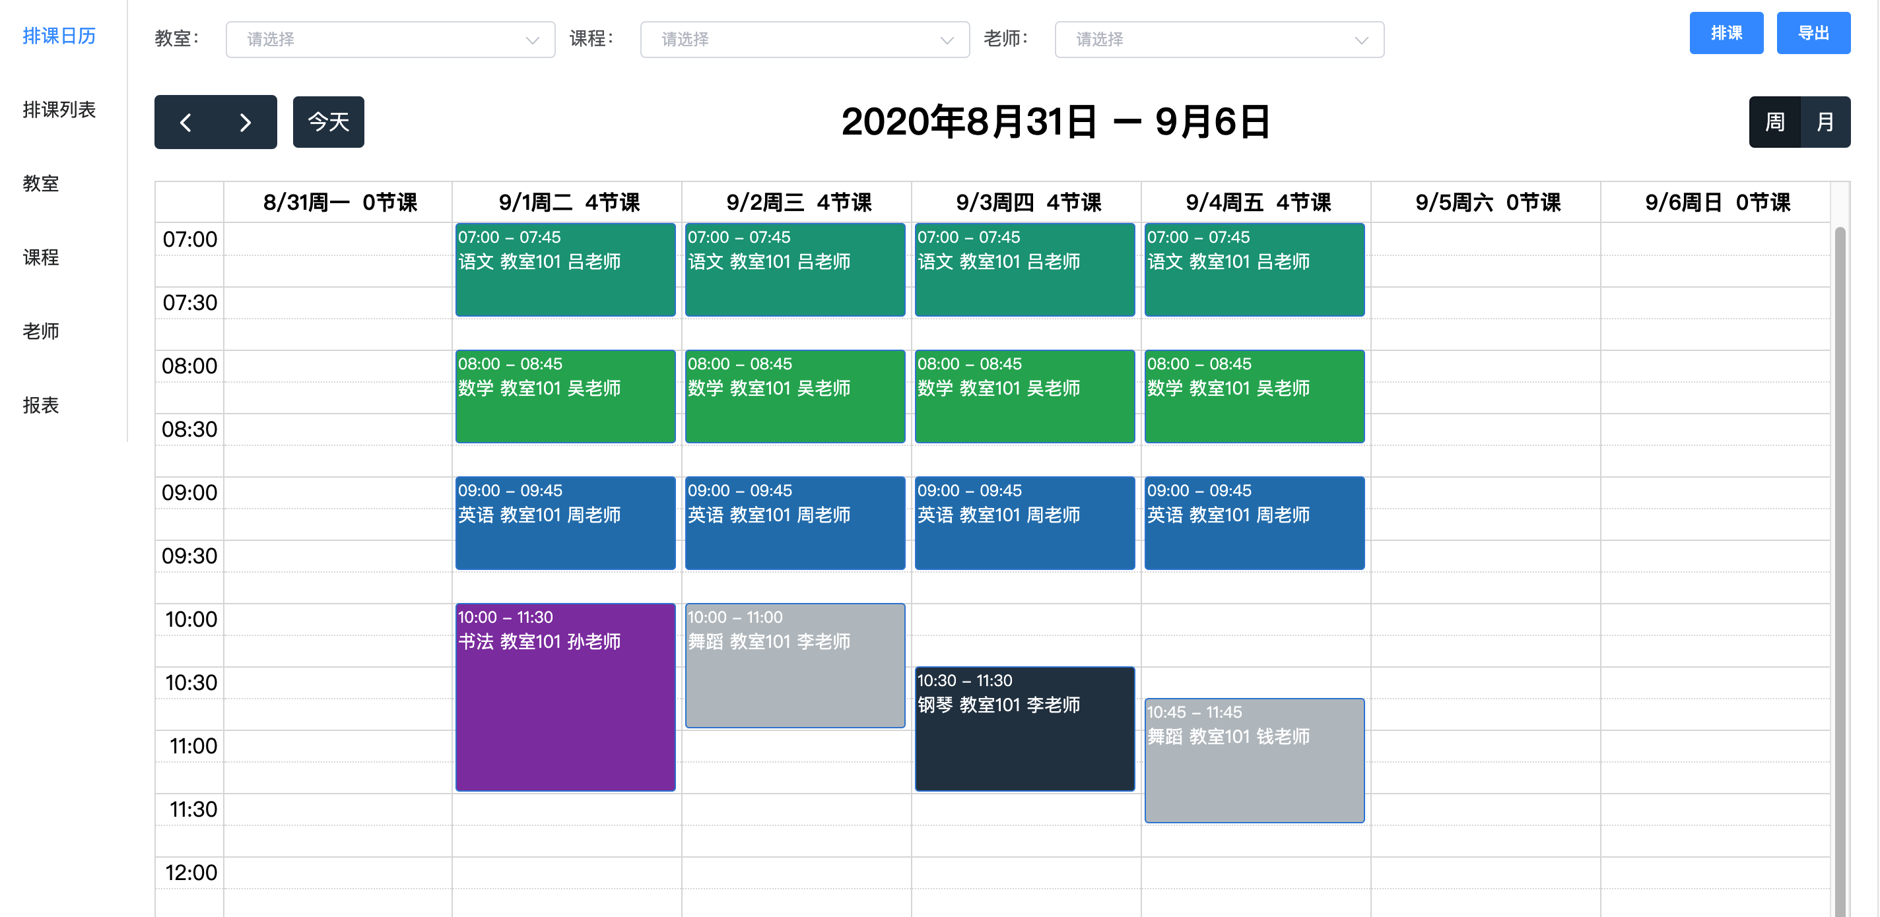
Task: Open the teacher filter dropdown
Action: (x=1218, y=40)
